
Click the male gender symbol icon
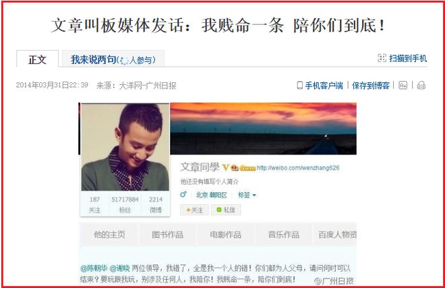pos(183,194)
